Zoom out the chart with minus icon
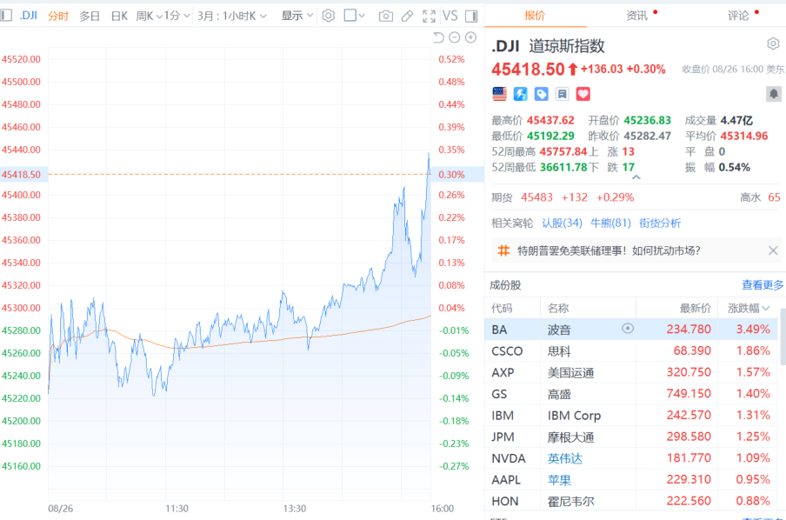The height and width of the screenshot is (520, 786). 455,37
